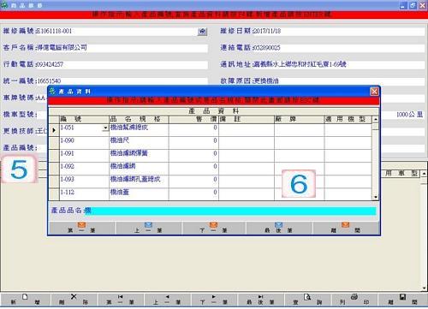
Task: Close the 產品資料 dialog with X
Action: 374,92
